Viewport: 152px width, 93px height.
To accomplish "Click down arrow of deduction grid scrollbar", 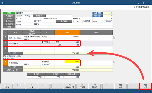I will click(114, 65).
